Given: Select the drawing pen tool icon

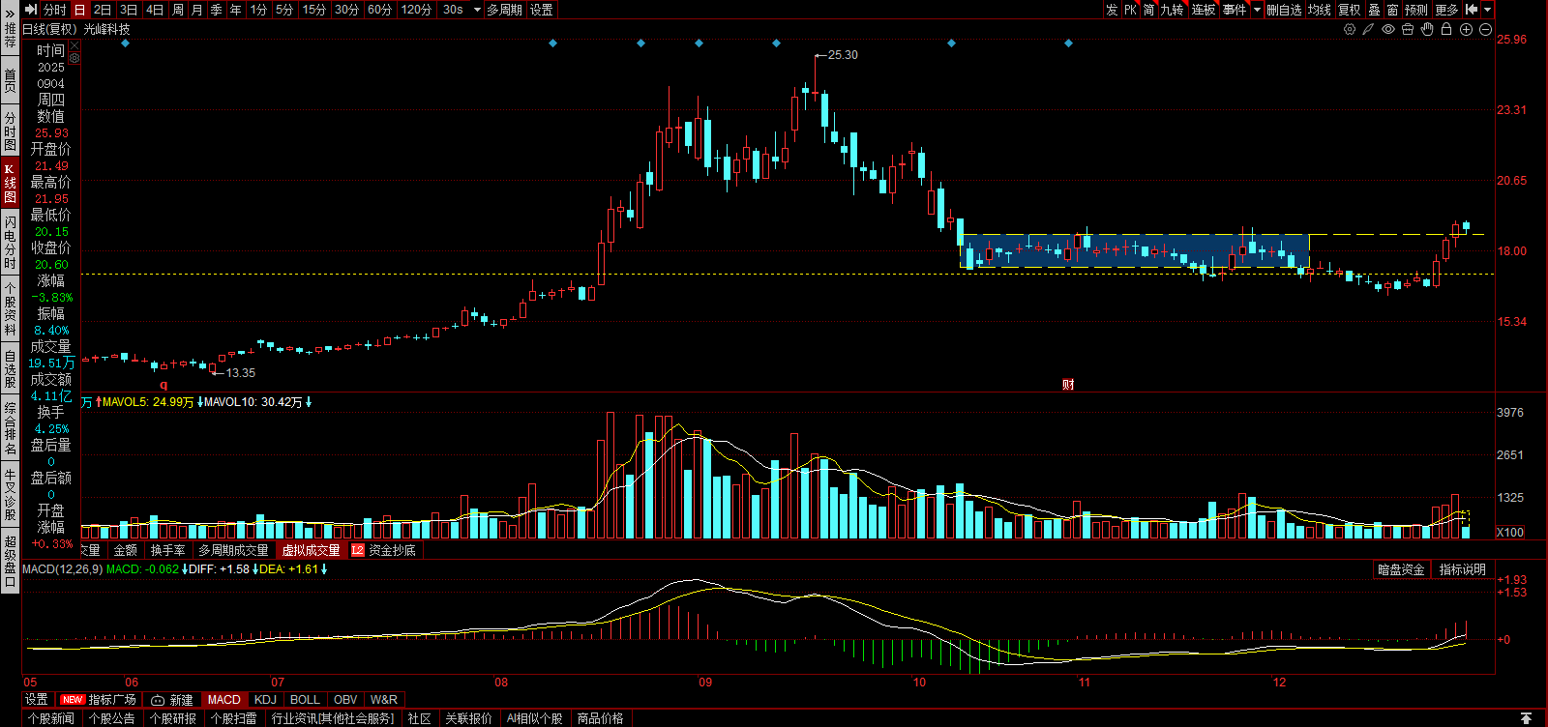Looking at the screenshot, I should pyautogui.click(x=1368, y=29).
